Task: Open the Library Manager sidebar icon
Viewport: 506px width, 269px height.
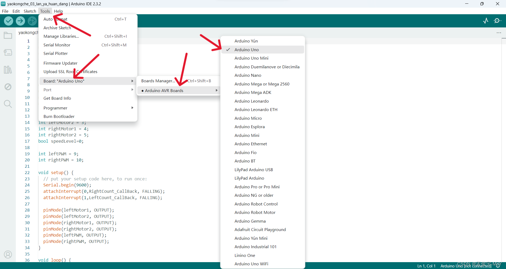Action: [x=8, y=70]
